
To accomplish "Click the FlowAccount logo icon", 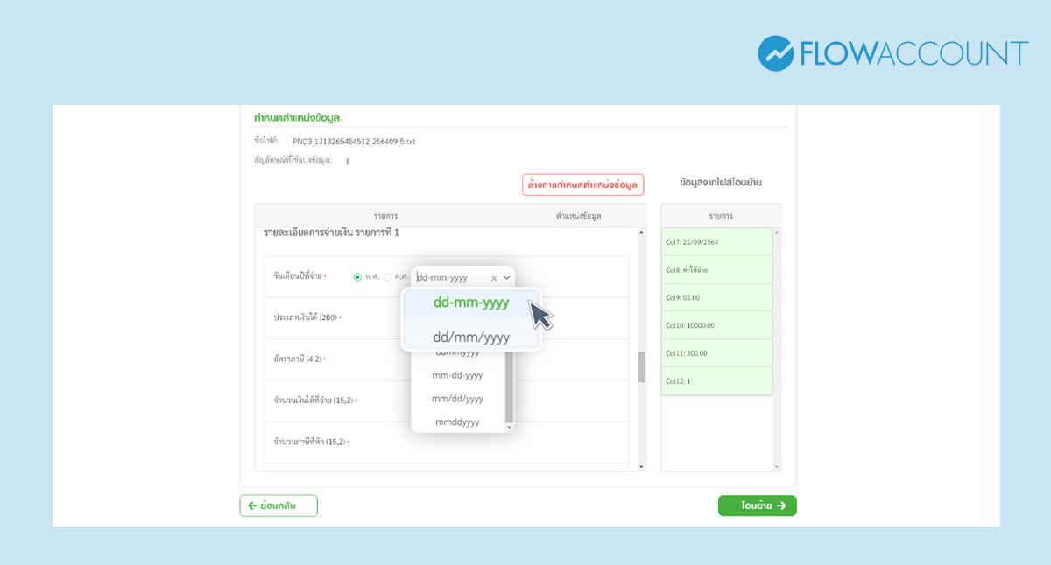I will [775, 53].
